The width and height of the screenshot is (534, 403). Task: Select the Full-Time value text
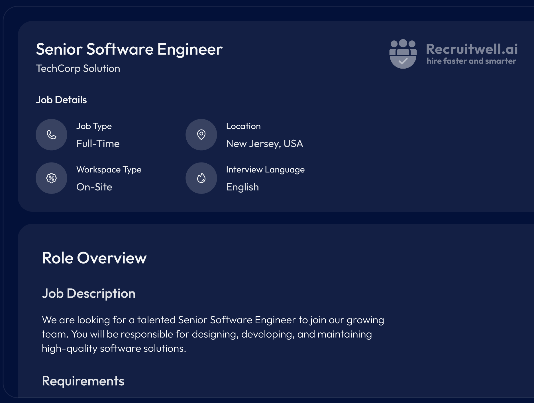(x=98, y=144)
